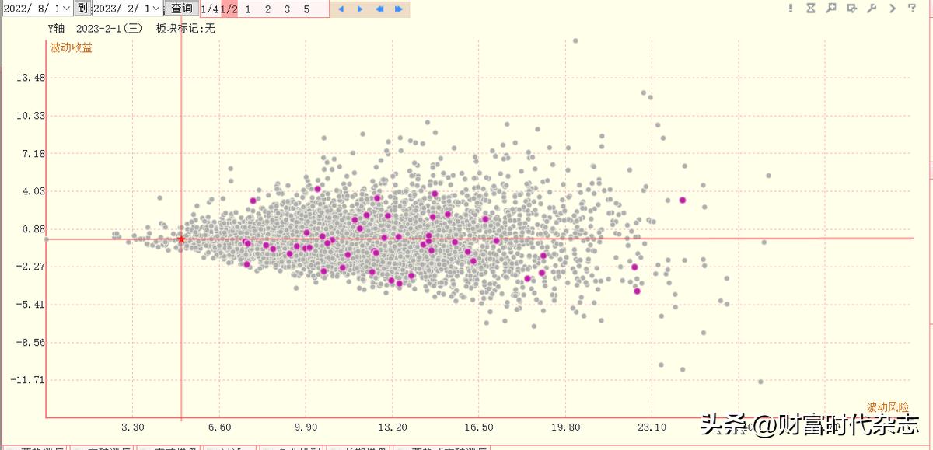Click the 4.03 Y-axis value
The image size is (933, 450).
pyautogui.click(x=34, y=191)
